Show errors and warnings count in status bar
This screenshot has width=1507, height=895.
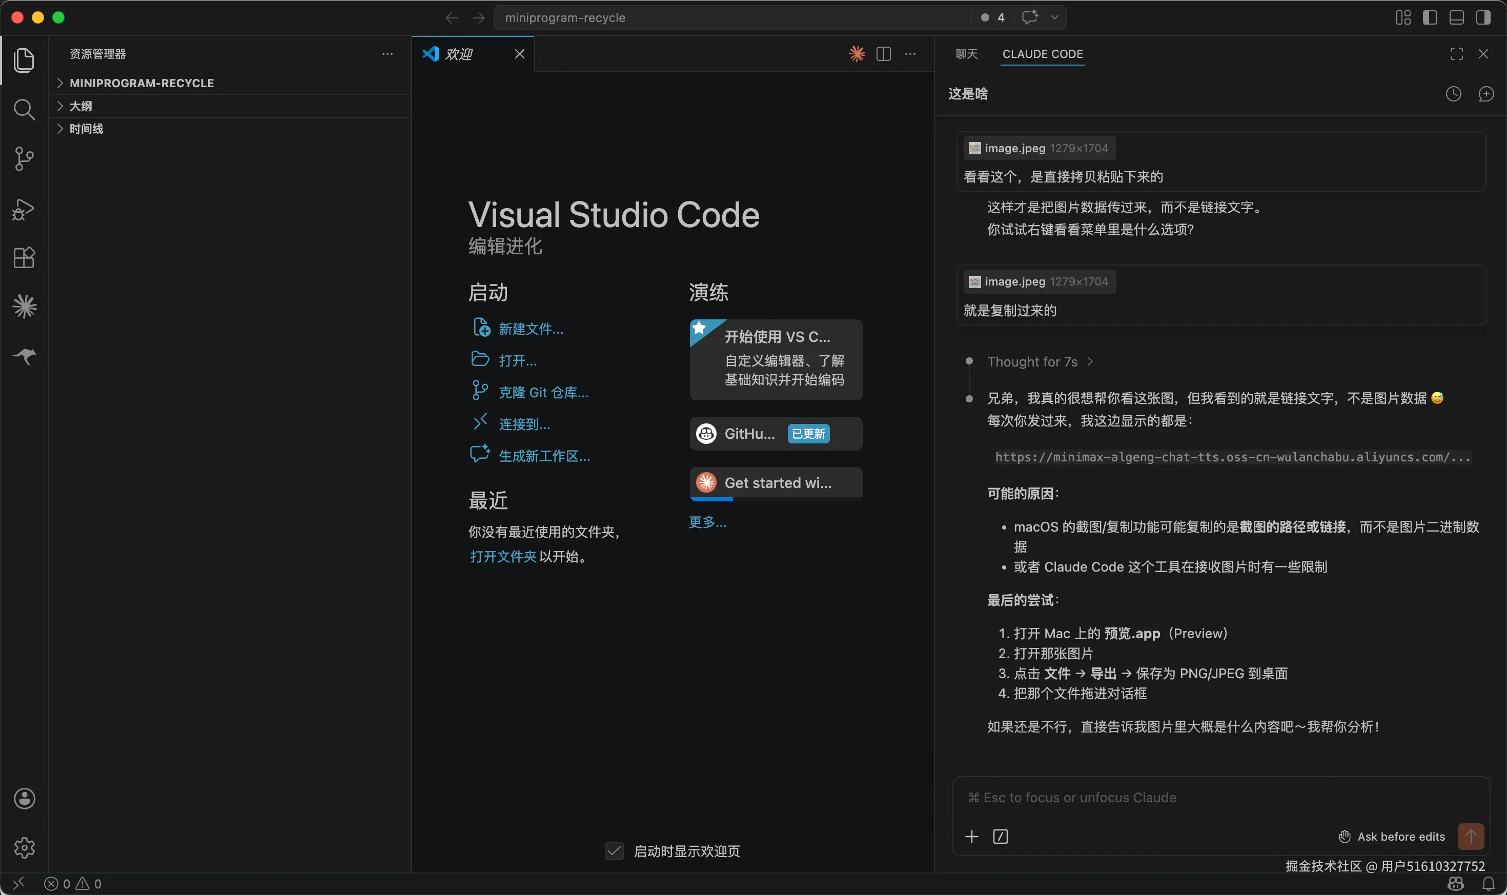(x=73, y=884)
